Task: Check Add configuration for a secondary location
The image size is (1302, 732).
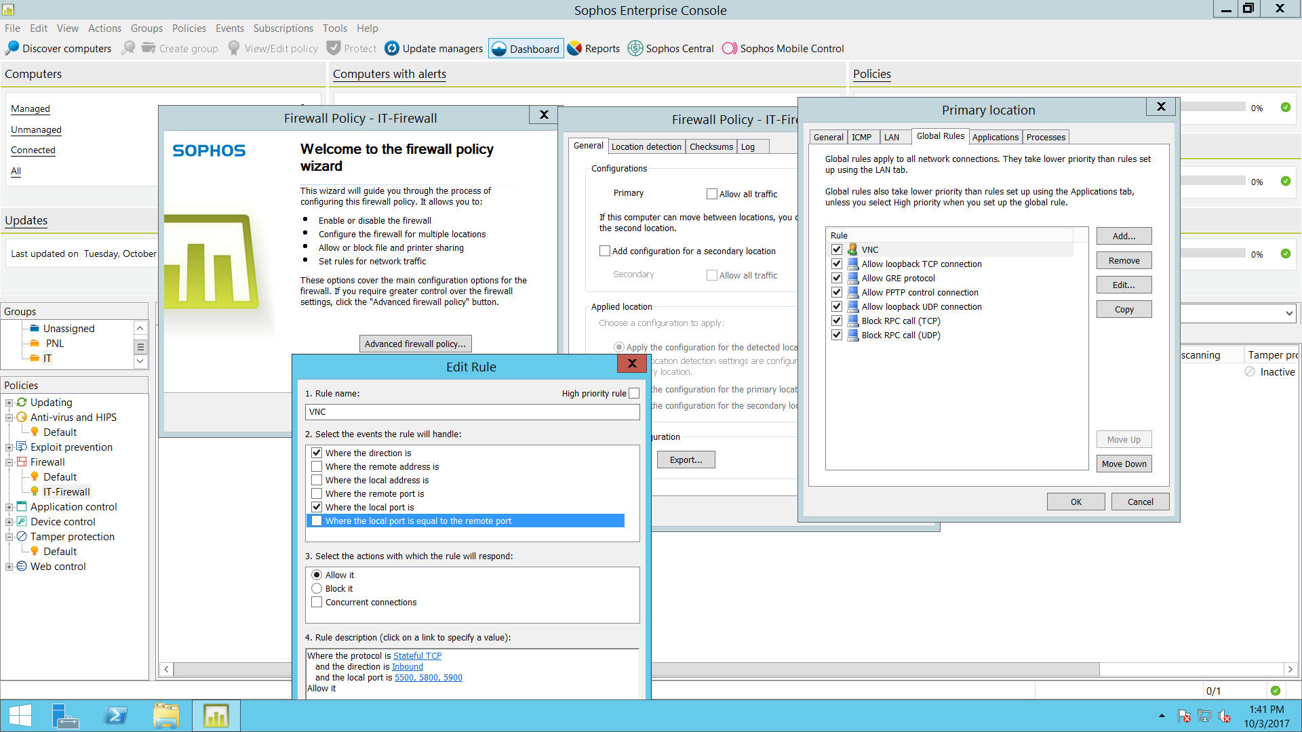Action: (x=605, y=251)
